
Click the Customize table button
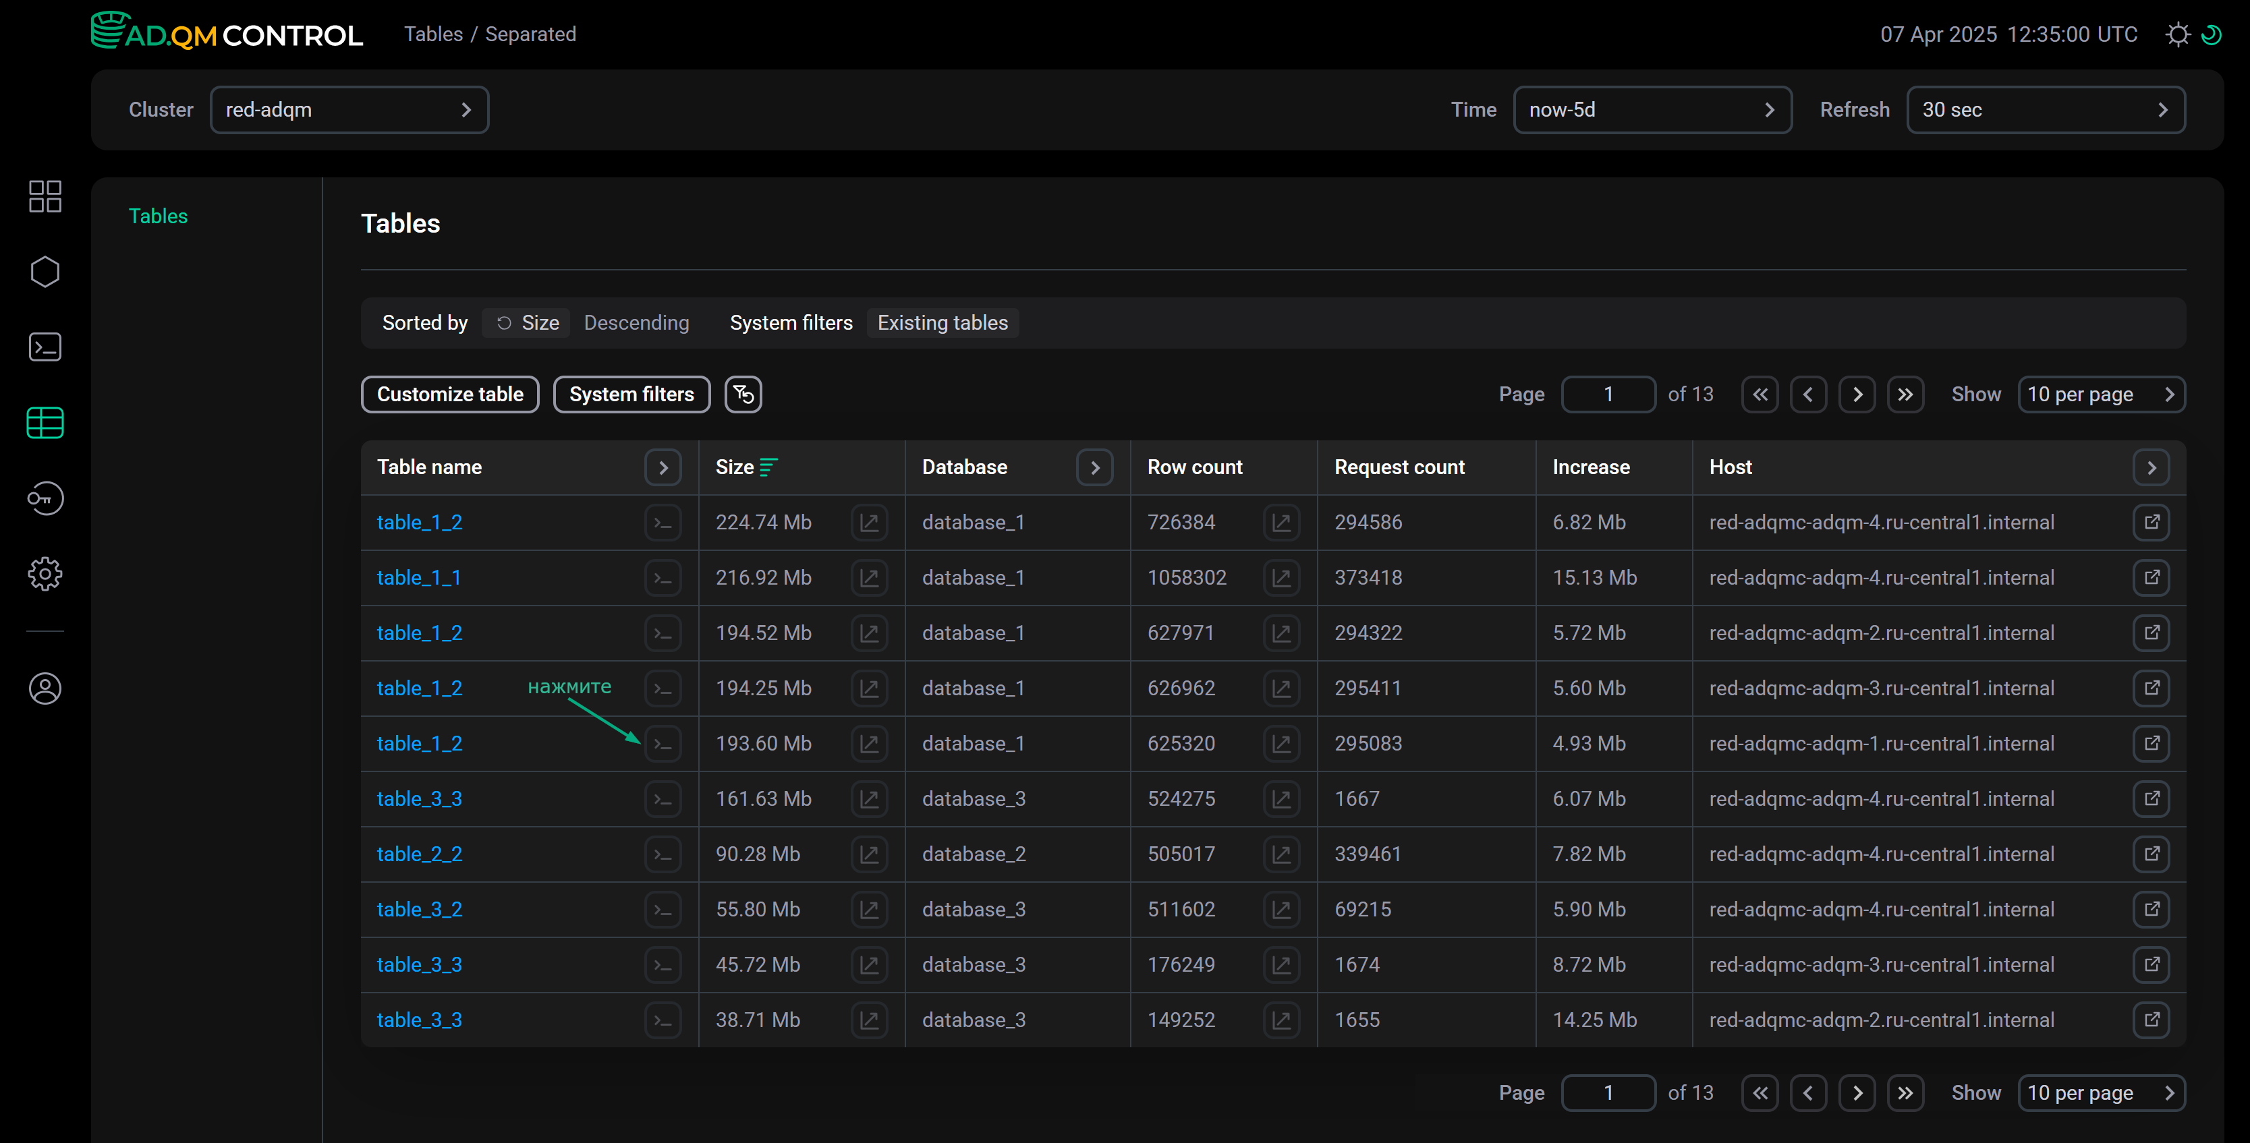coord(450,394)
